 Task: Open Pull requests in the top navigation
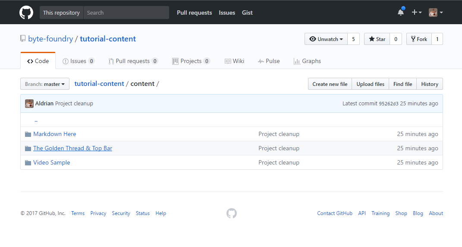[195, 13]
